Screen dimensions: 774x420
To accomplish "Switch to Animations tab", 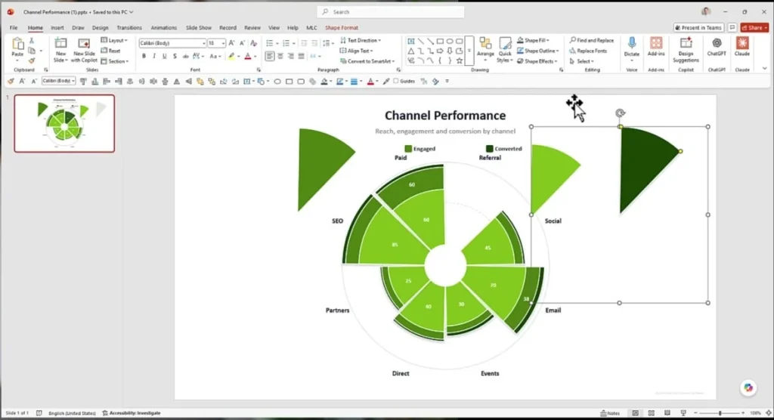I will click(163, 28).
